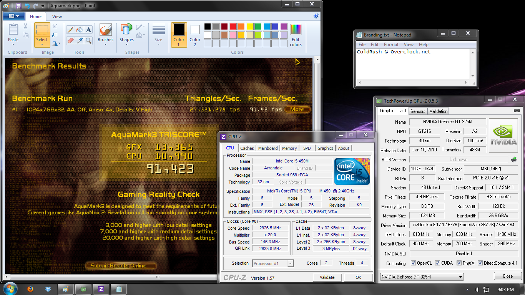Select the Pencil tool in Paint
The width and height of the screenshot is (525, 295).
[x=70, y=30]
